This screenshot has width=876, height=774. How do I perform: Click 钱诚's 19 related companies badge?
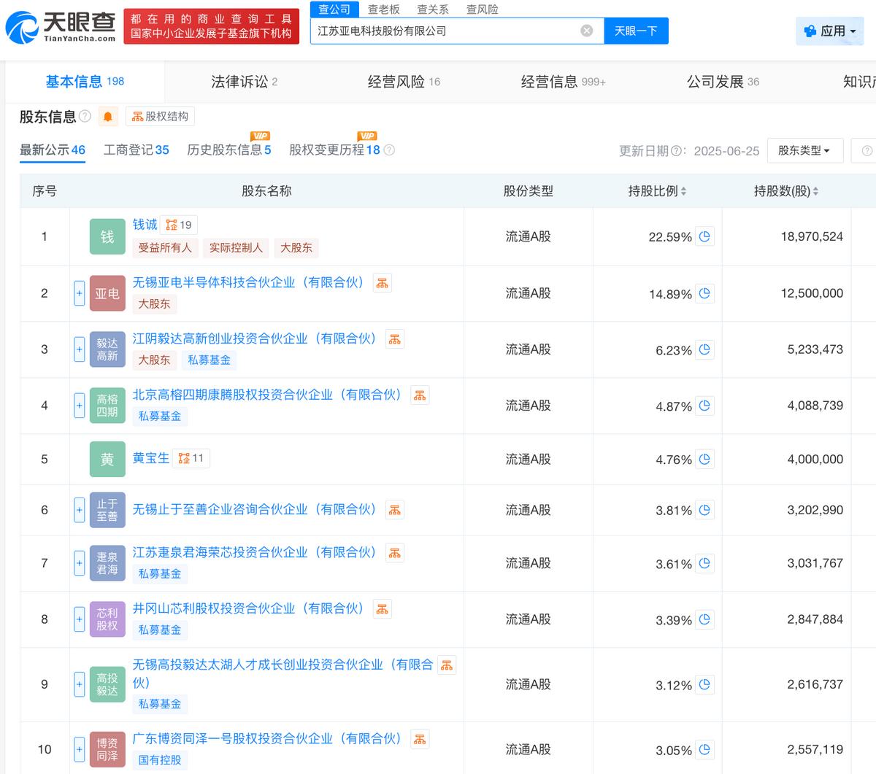179,225
